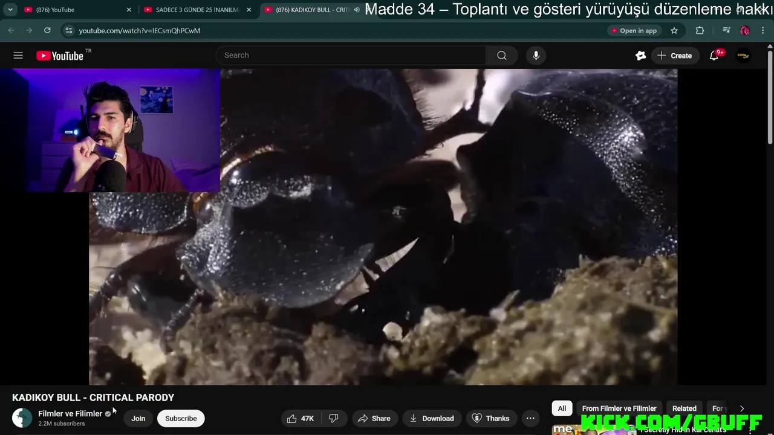This screenshot has height=435, width=774.
Task: Click the Thanks button
Action: 490,418
